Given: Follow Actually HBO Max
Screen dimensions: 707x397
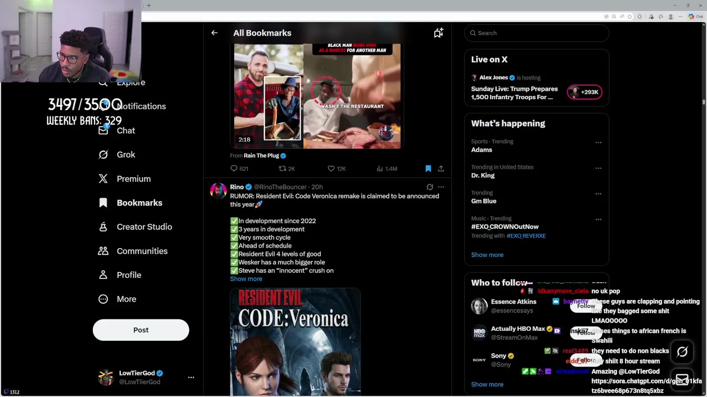Looking at the screenshot, I should (586, 333).
